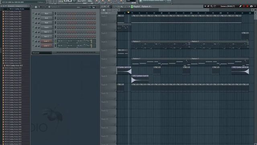The width and height of the screenshot is (257, 145).
Task: Select VEC4 Clubby Kicks 023 sample
Action: [14, 65]
